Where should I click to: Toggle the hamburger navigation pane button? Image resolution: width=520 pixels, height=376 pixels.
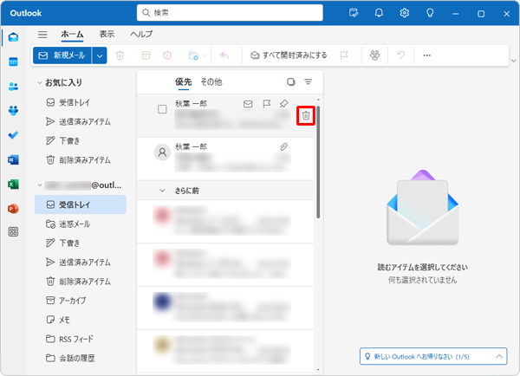pyautogui.click(x=42, y=35)
